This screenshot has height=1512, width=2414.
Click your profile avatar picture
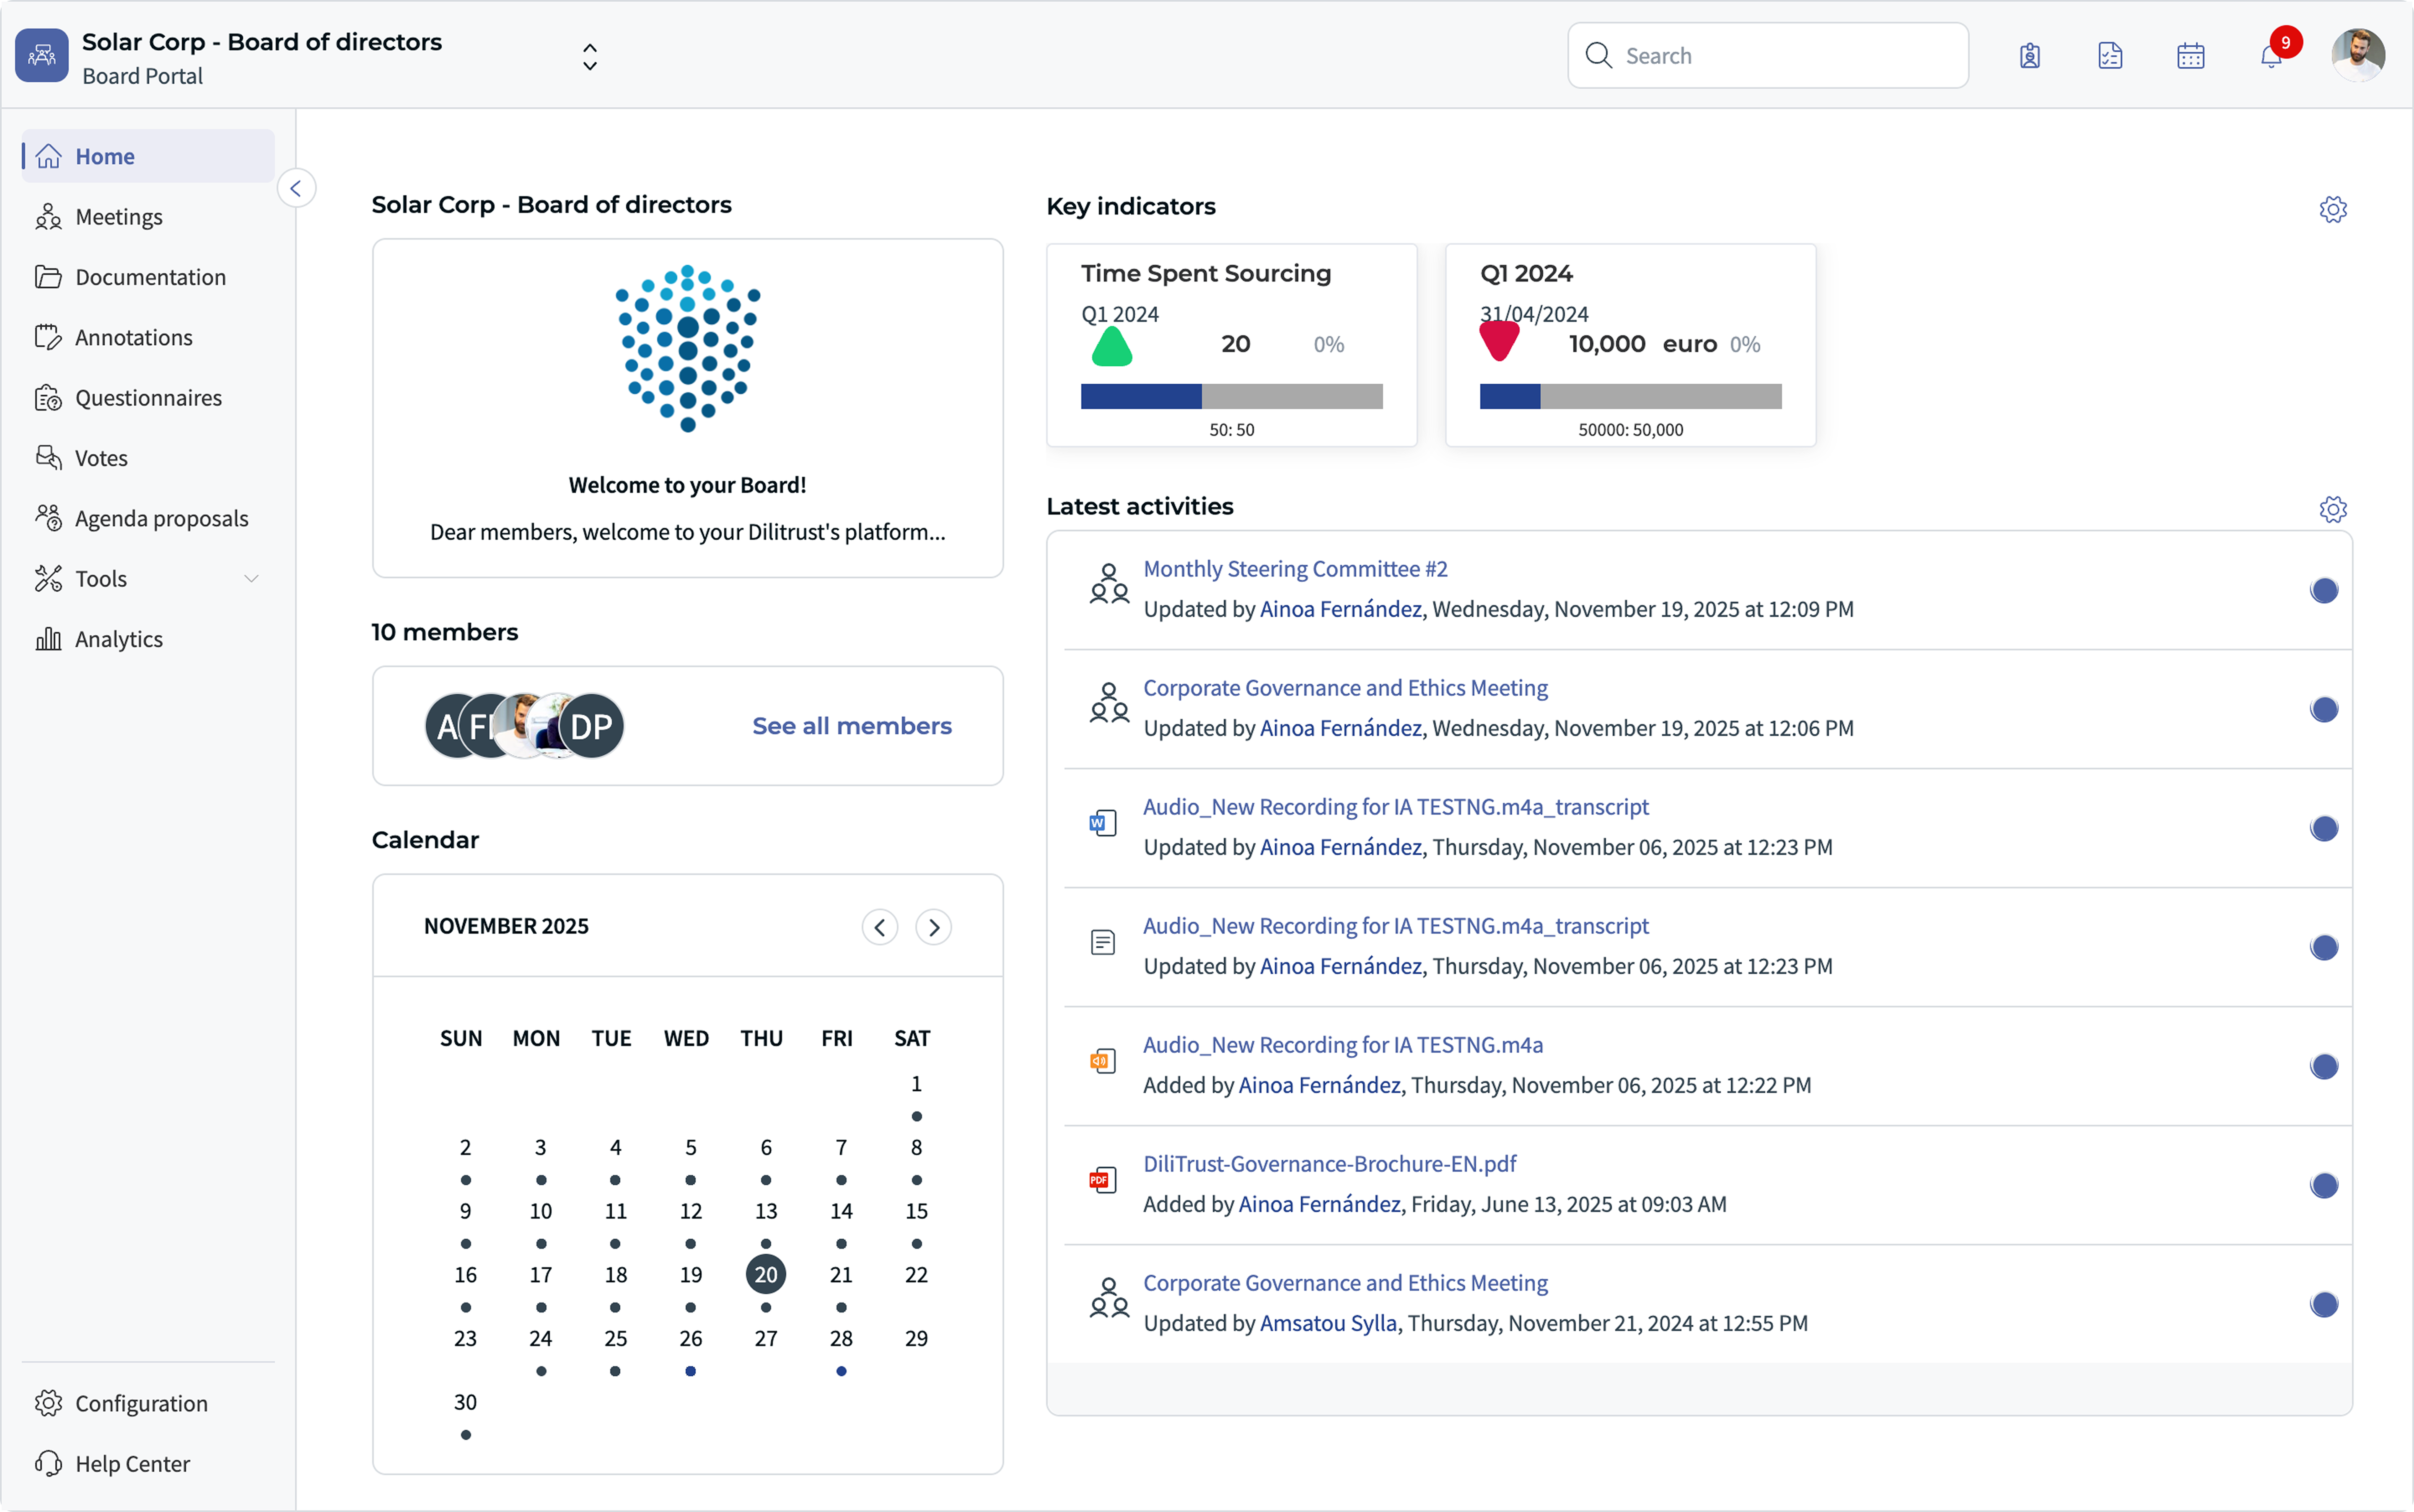[2357, 55]
